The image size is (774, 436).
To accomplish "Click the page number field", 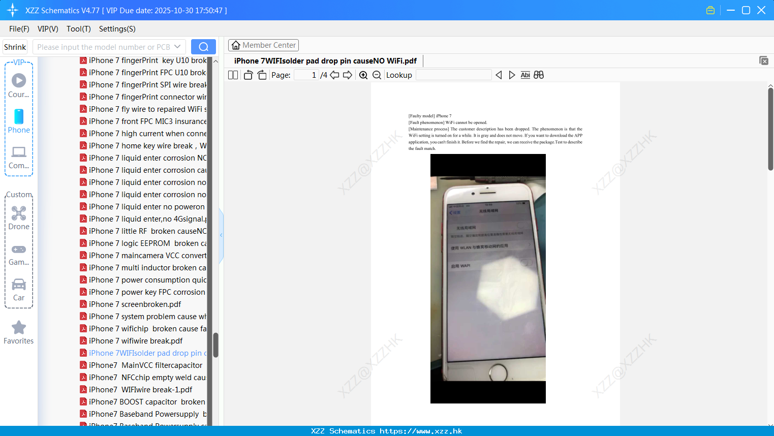I will point(306,75).
